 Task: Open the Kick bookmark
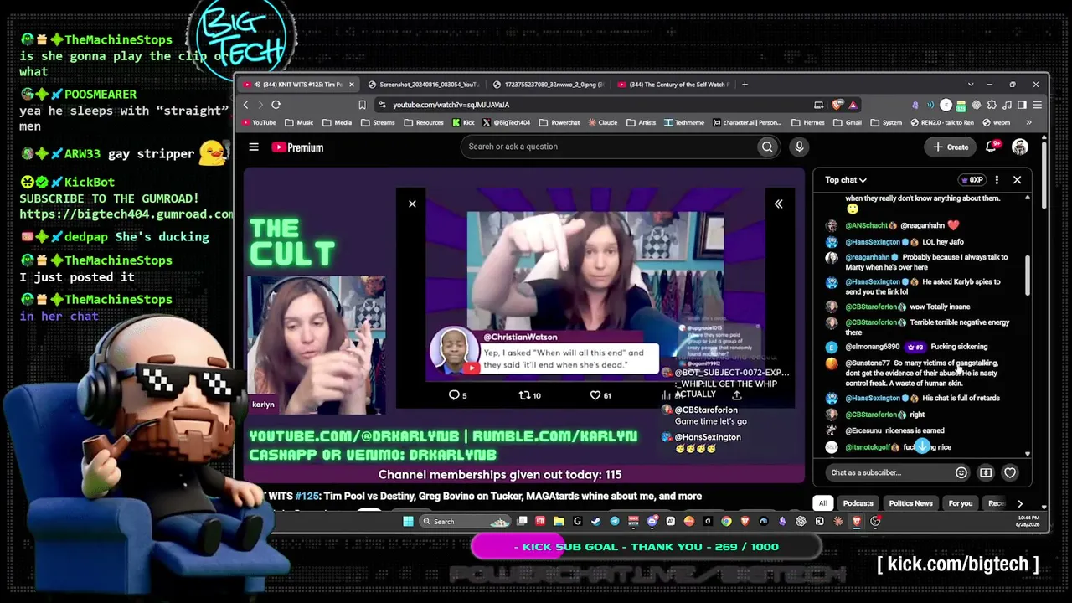tap(463, 122)
